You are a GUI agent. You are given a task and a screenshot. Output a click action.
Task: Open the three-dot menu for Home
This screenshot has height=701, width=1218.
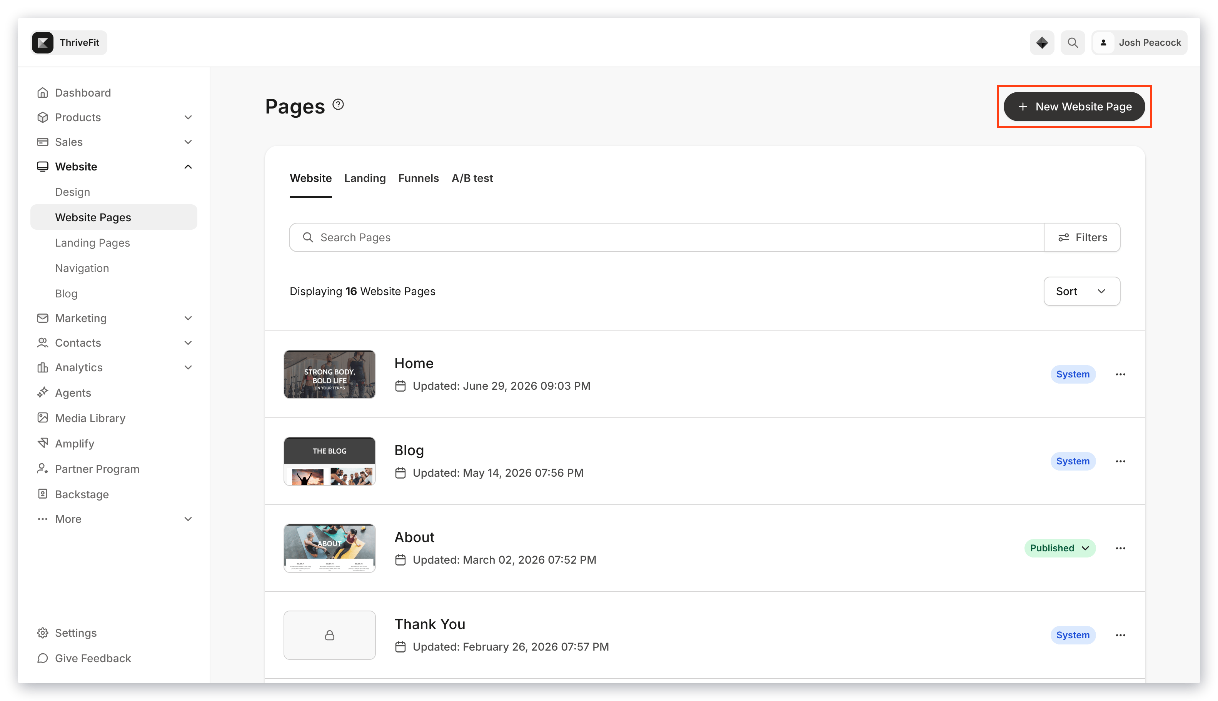1120,374
